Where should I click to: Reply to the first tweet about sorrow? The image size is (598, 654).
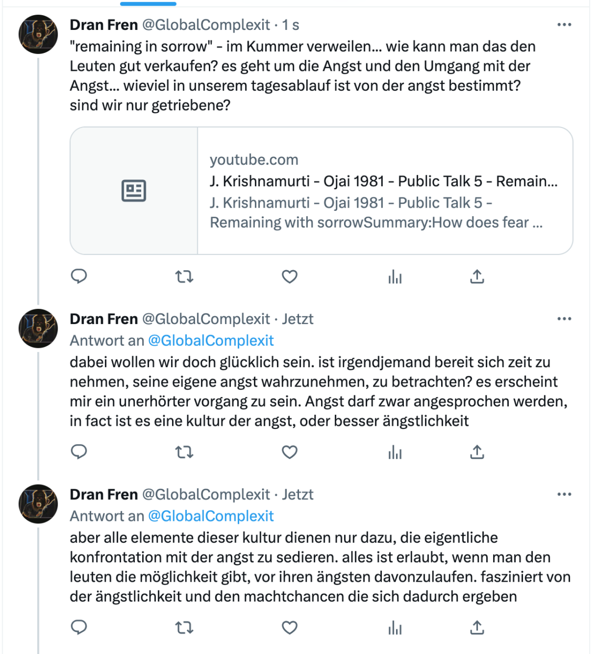coord(79,276)
